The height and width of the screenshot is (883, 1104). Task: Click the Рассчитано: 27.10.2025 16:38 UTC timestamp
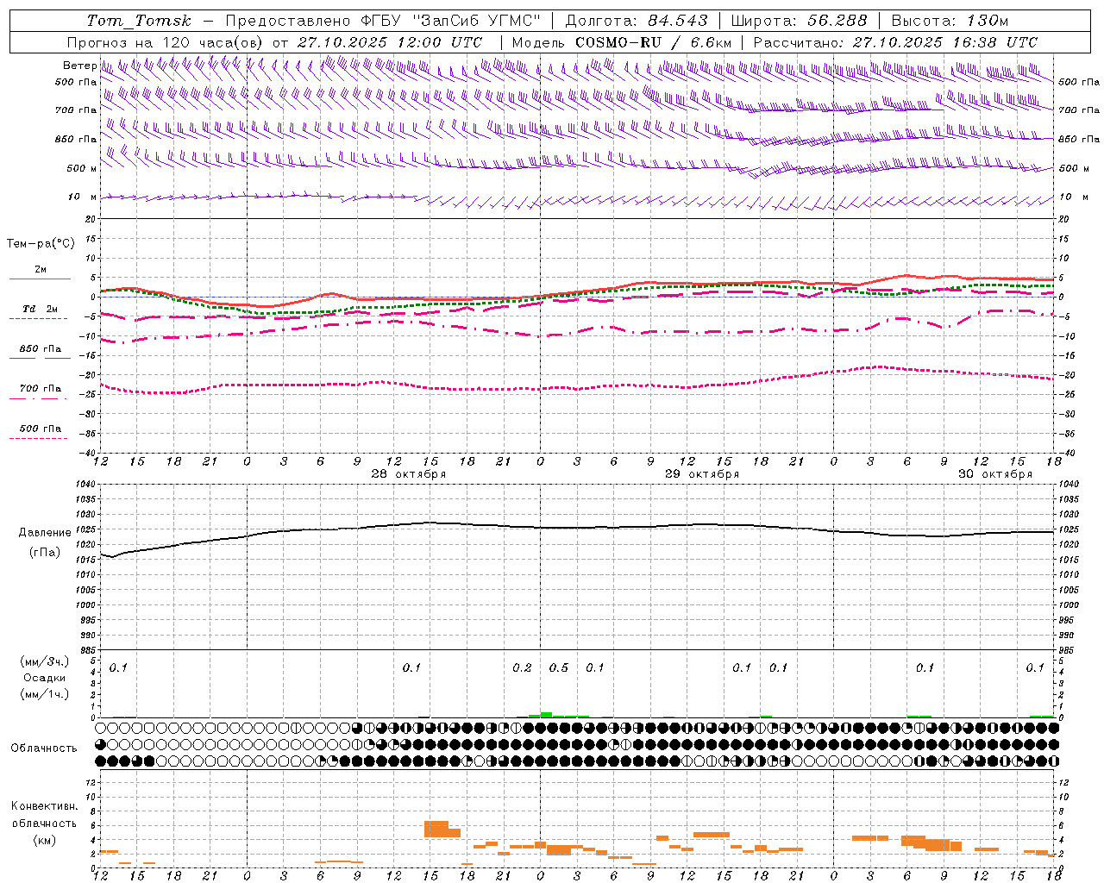tap(895, 42)
